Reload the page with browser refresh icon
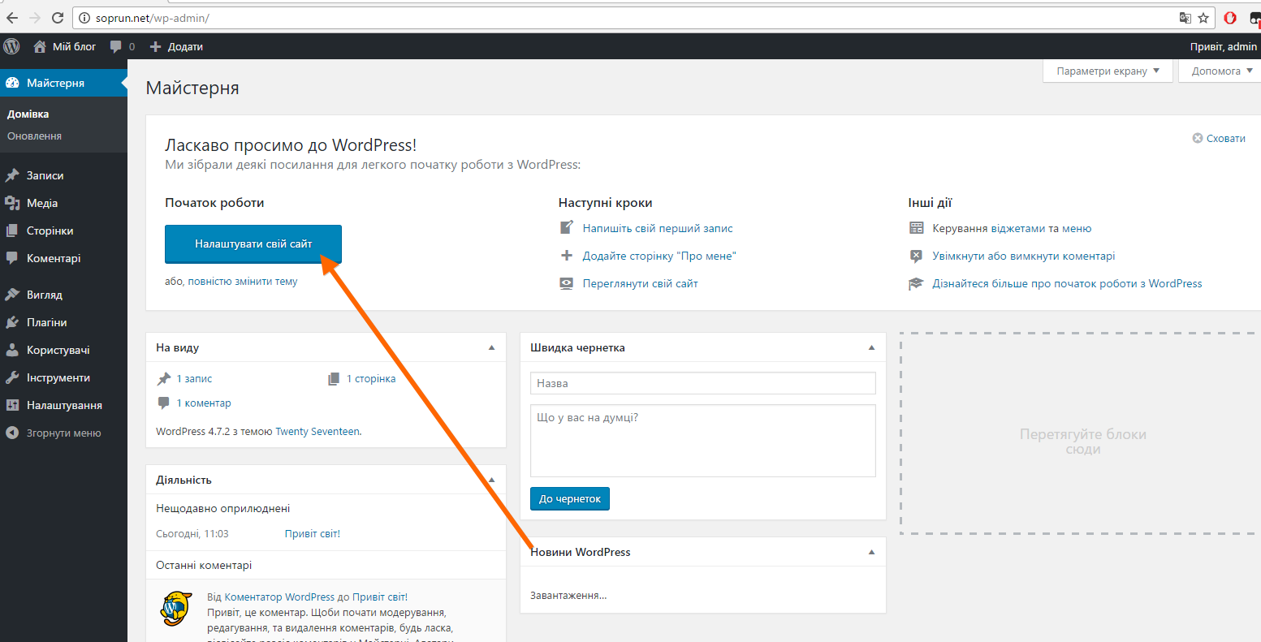Viewport: 1261px width, 642px height. tap(58, 17)
